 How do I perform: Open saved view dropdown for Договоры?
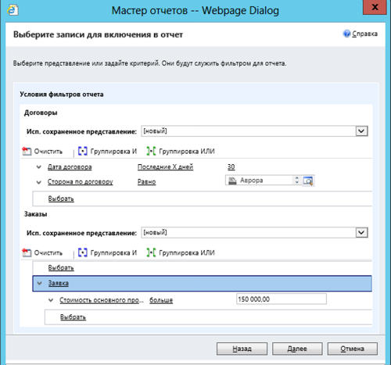361,131
